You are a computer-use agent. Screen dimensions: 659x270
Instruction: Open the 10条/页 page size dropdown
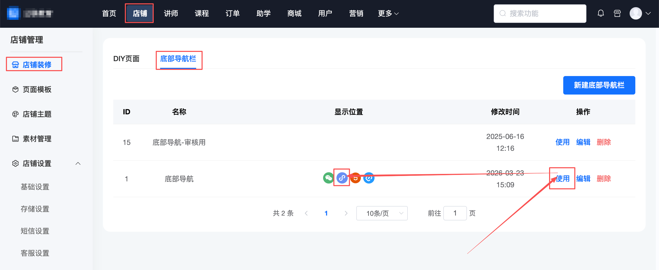point(382,213)
